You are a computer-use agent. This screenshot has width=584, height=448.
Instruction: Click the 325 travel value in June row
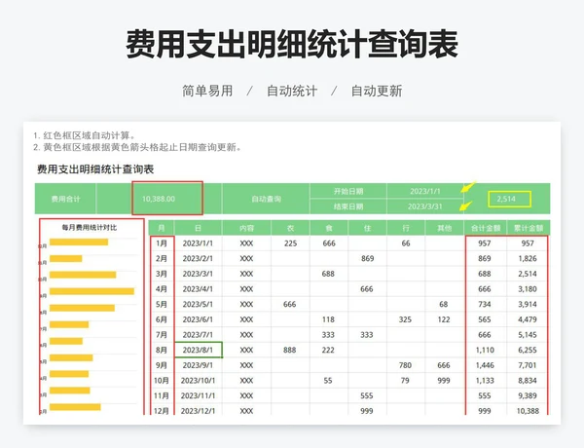click(x=405, y=319)
